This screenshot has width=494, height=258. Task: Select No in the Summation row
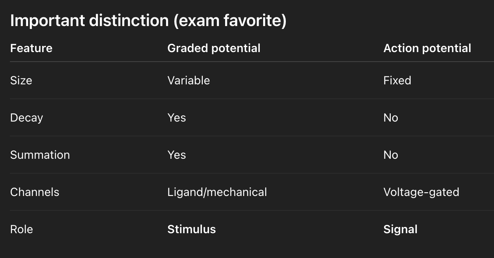pyautogui.click(x=390, y=155)
